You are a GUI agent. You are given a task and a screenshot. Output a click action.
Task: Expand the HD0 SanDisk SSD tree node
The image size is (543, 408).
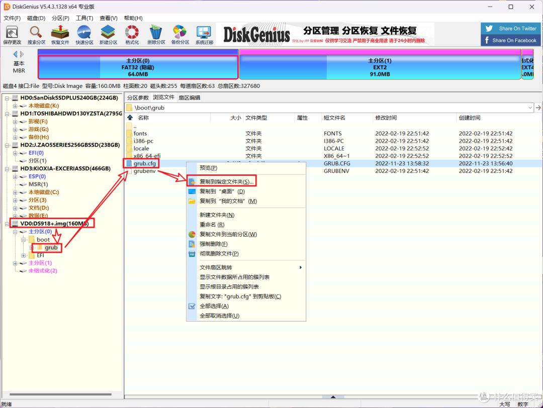pos(8,98)
